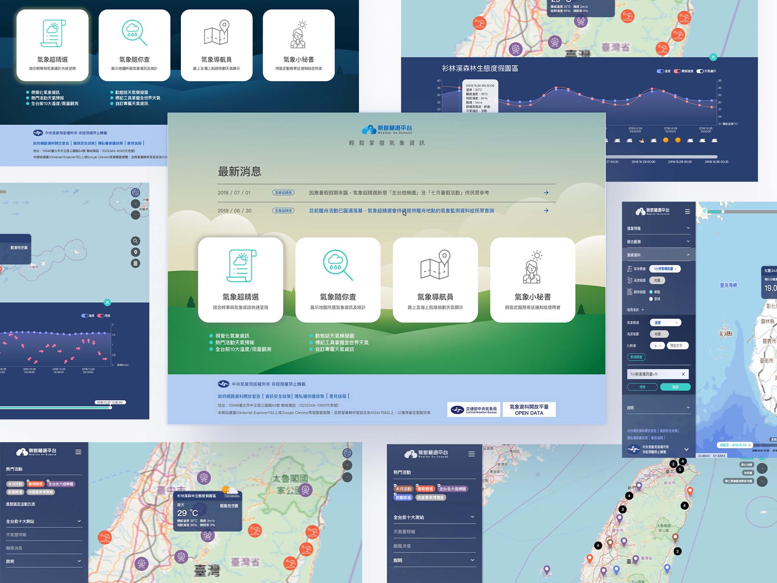Screen dimensions: 777x583
Task: Expand 全台前十大測站 in bottom-left sidebar
Action: pos(44,521)
